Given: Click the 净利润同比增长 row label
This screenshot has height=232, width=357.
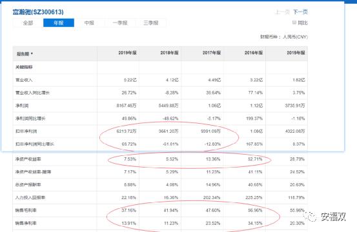Looking at the screenshot, I should click(x=30, y=119).
